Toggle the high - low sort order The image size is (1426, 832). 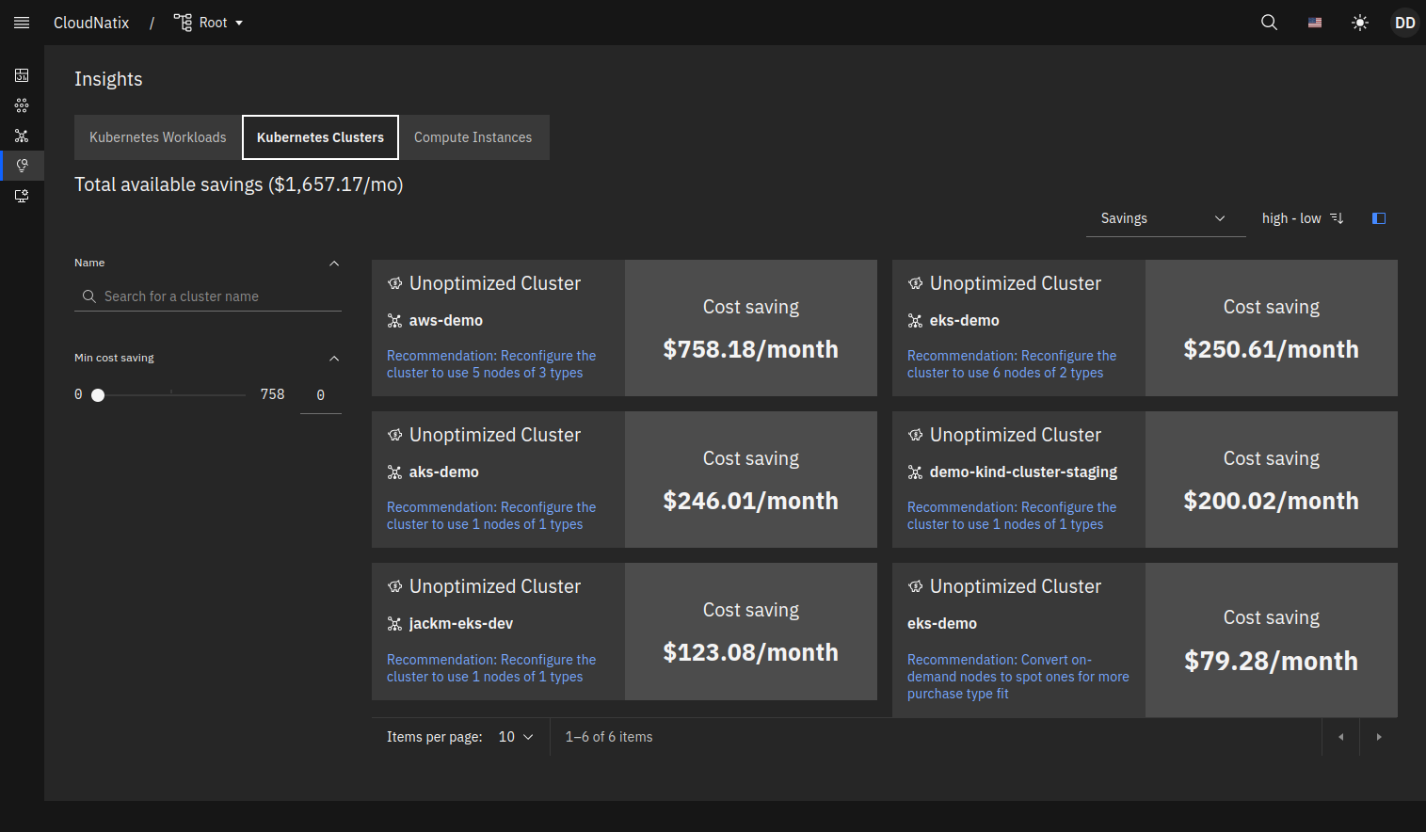pos(1303,218)
